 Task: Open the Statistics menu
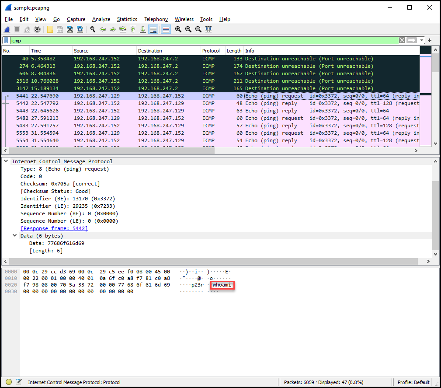tap(127, 19)
